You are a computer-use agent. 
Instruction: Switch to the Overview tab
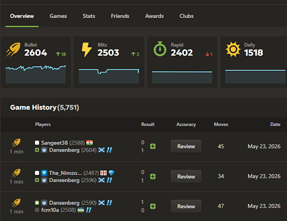pos(22,16)
